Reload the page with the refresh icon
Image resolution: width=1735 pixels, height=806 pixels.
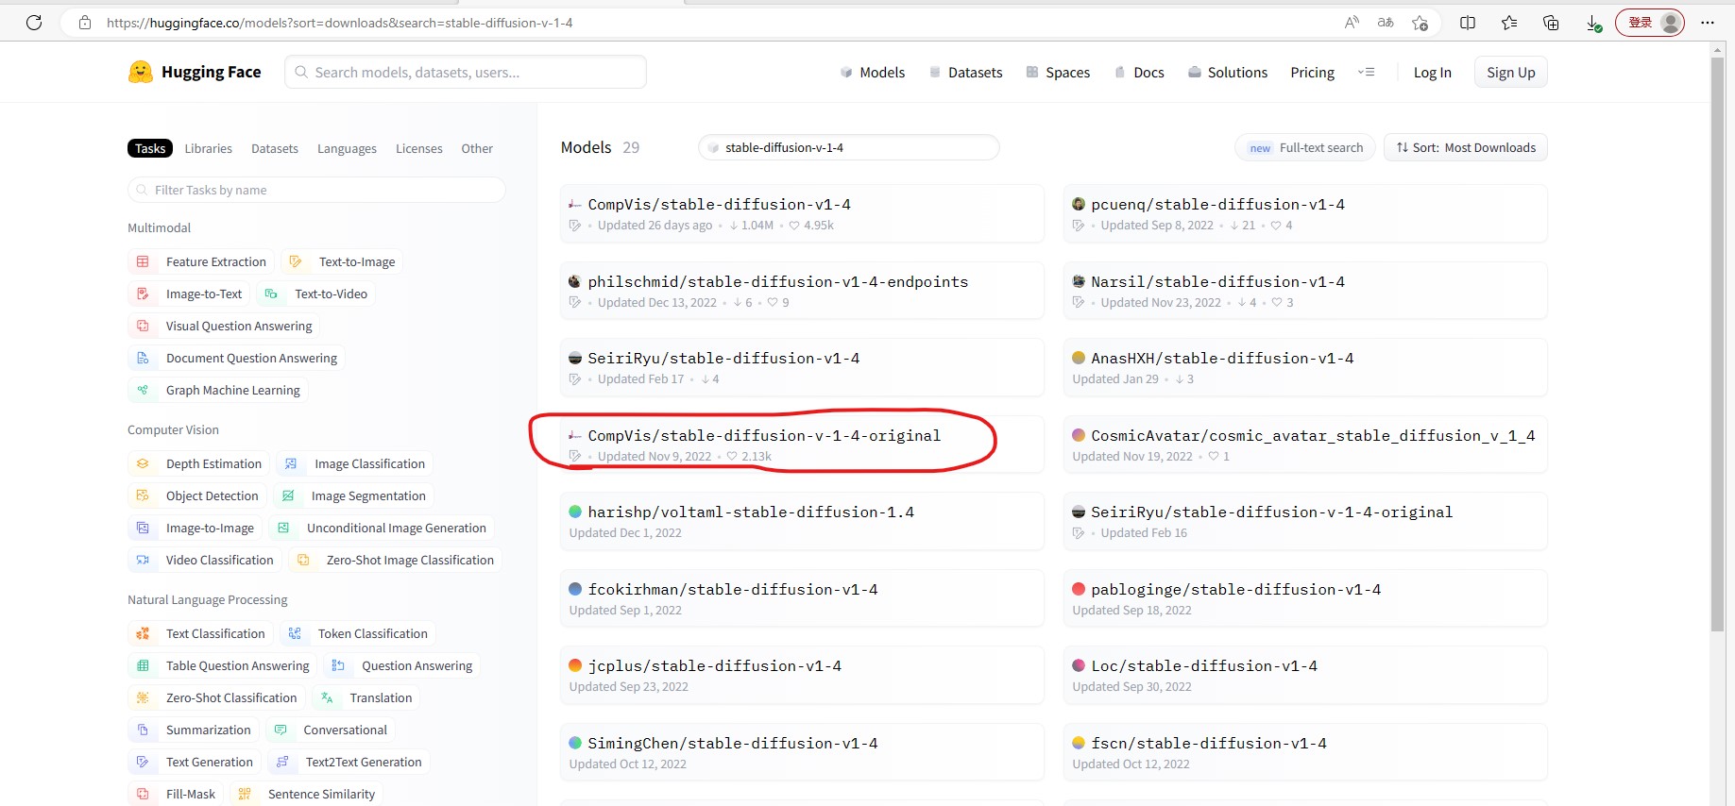[34, 23]
